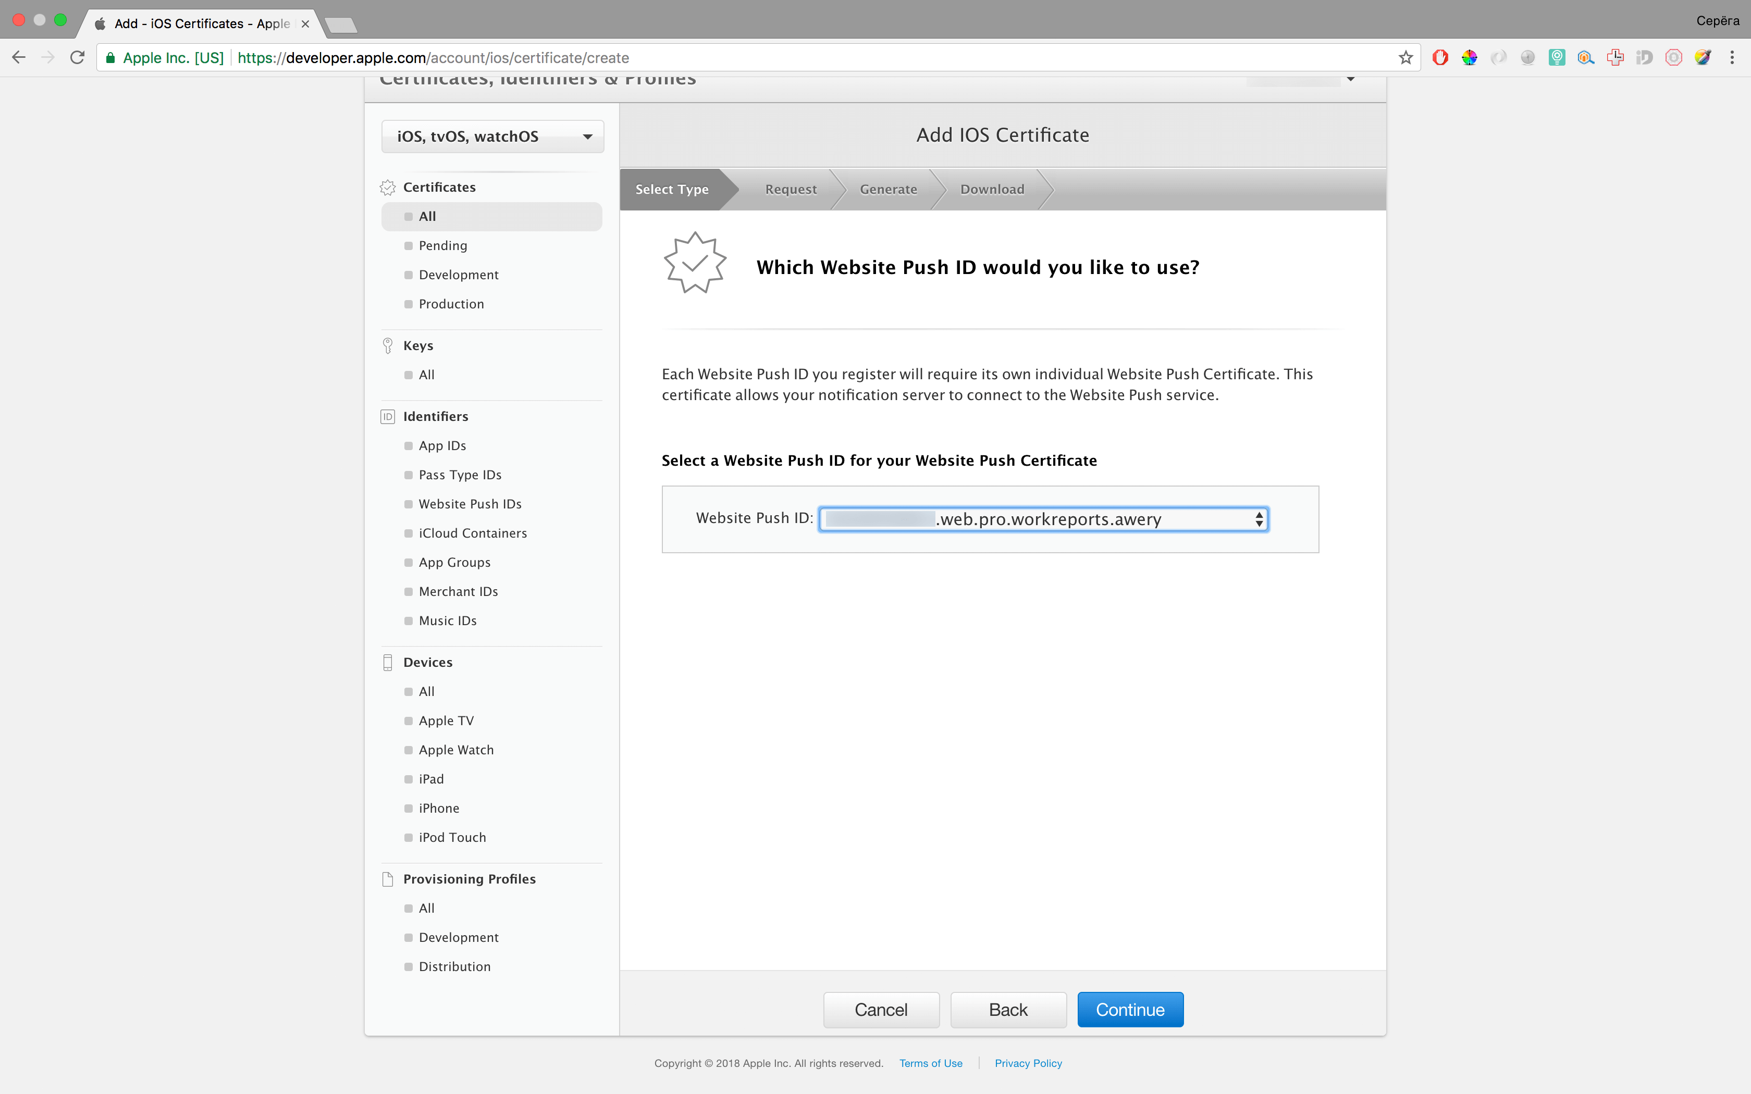
Task: Open the Website Push ID selector
Action: click(x=1043, y=519)
